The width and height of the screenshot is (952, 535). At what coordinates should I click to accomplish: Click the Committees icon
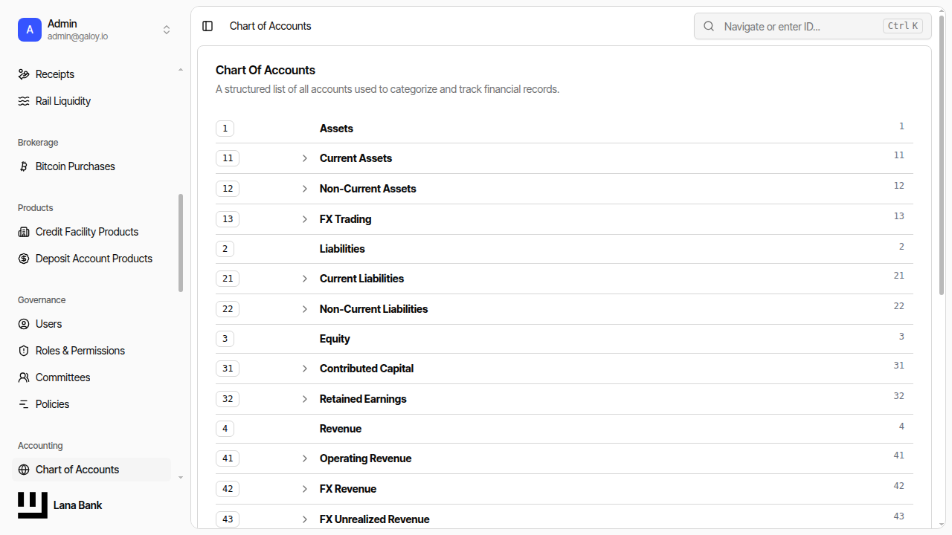24,377
